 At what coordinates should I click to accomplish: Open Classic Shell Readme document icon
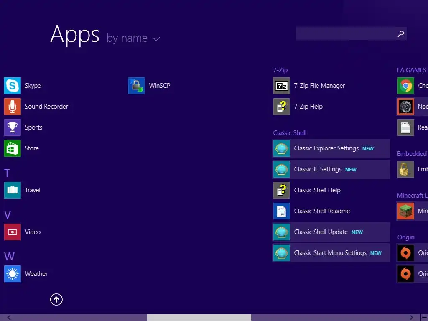pos(281,211)
